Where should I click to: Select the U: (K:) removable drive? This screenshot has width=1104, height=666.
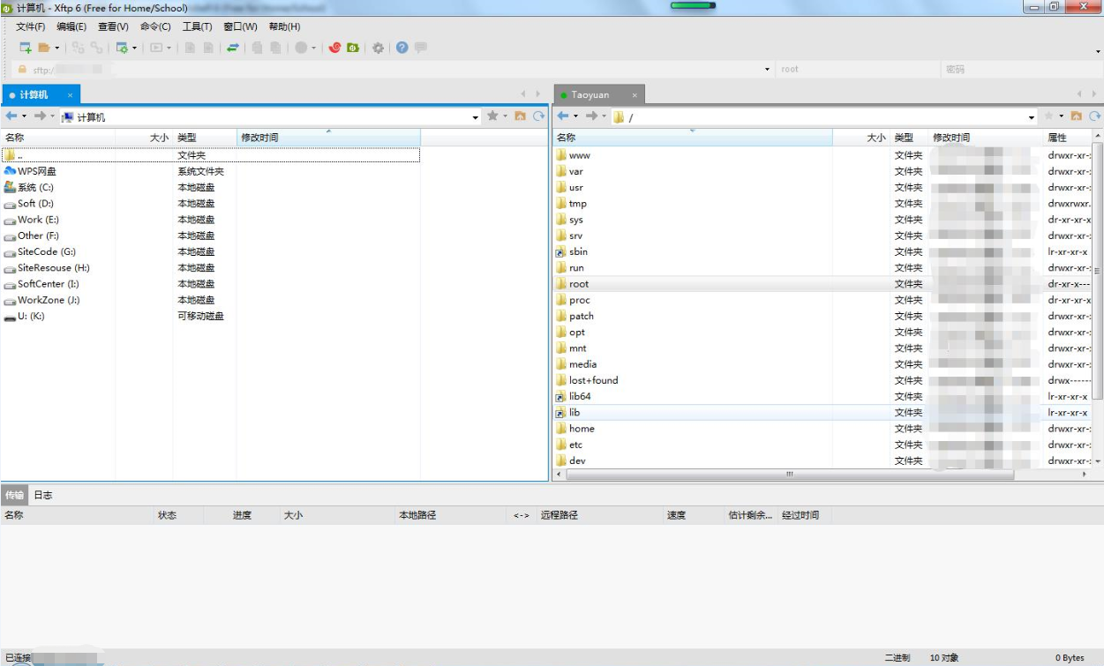click(x=24, y=316)
